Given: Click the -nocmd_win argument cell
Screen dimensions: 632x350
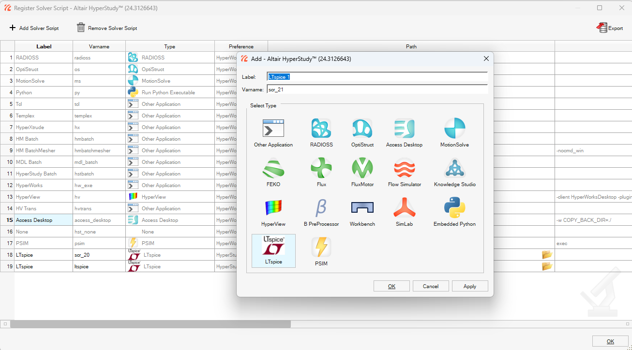Looking at the screenshot, I should [x=593, y=150].
